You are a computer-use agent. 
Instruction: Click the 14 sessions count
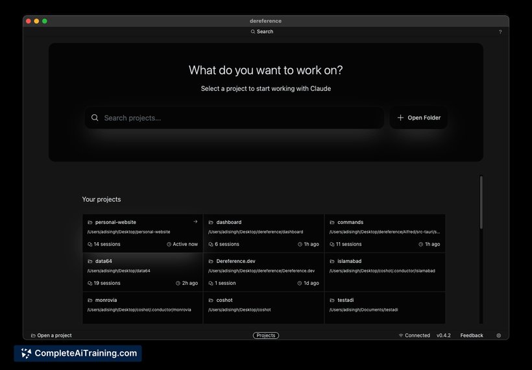pos(107,245)
